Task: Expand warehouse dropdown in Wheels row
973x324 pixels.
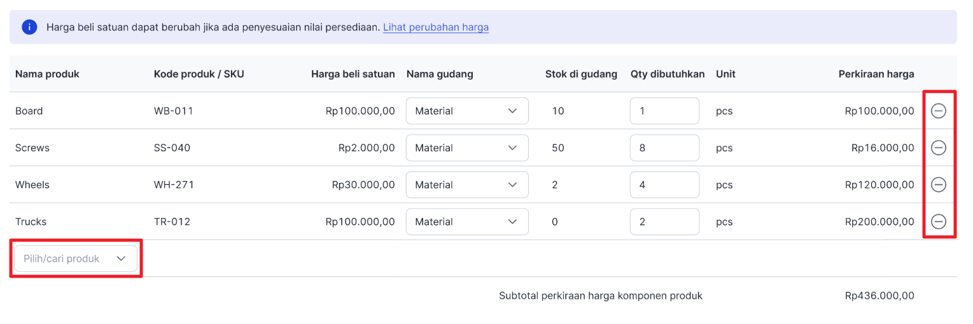Action: coord(466,185)
